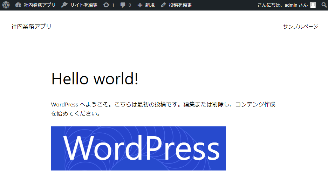Click the WordPress banner image
The image size is (328, 195).
point(138,148)
